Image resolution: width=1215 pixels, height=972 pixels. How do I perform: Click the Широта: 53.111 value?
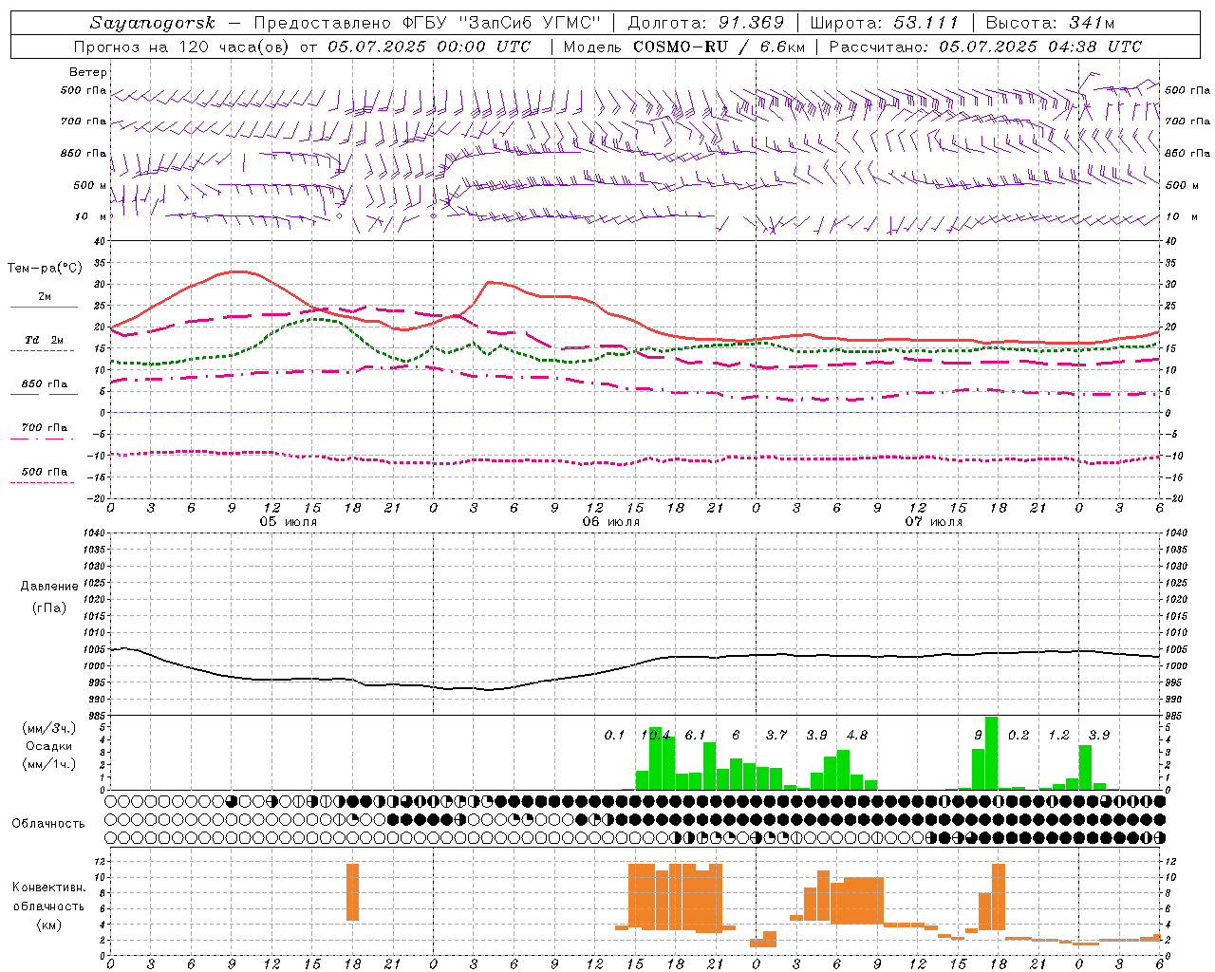click(885, 23)
